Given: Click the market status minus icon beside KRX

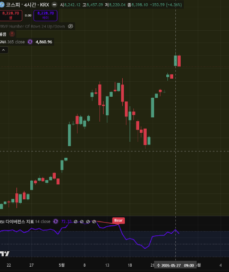Looking at the screenshot, I should (x=54, y=5).
